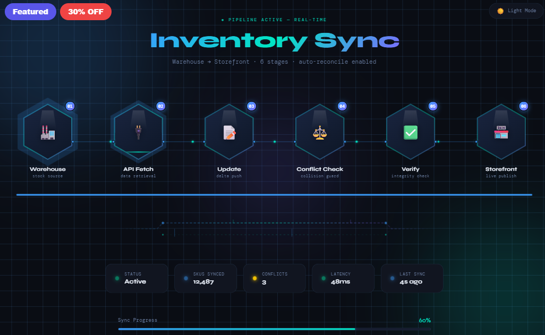The width and height of the screenshot is (545, 335).
Task: Toggle the green Active status dot
Action: 116,278
